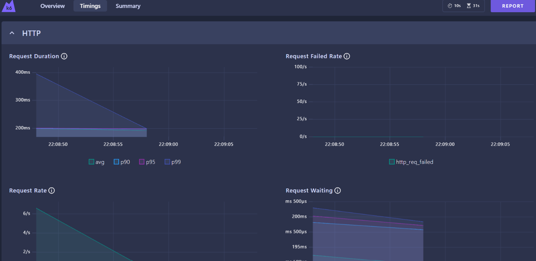Open the Overview tab
Image resolution: width=536 pixels, height=261 pixels.
[52, 6]
